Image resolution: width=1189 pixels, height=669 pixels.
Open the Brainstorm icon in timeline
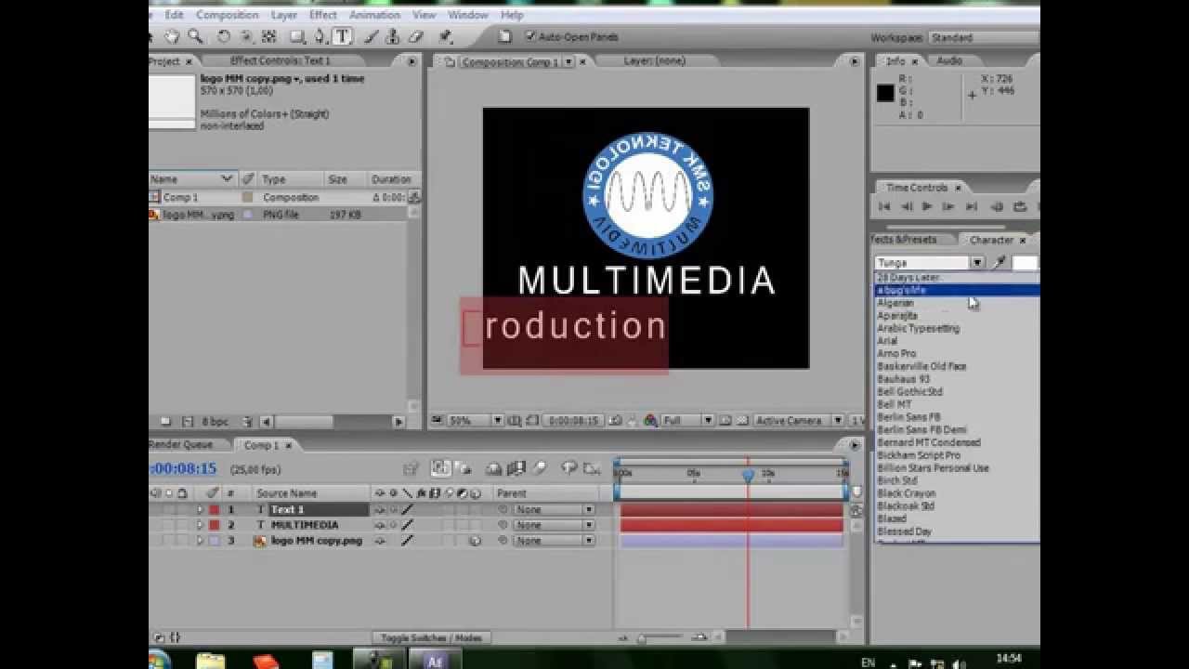[x=568, y=469]
